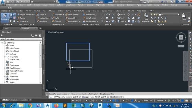
Task: Expand the Create Design panel
Action: (58, 25)
